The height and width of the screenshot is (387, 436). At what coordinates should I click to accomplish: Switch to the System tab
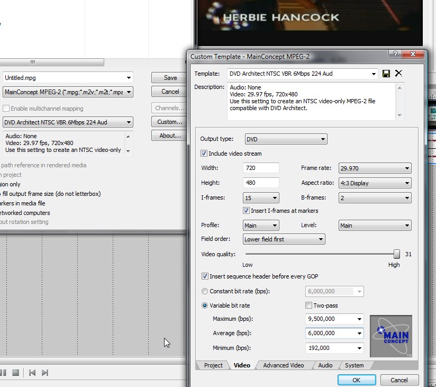(355, 365)
